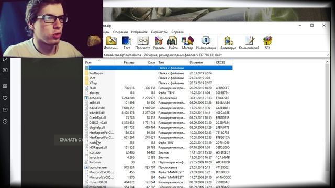Click the type Файл "BIN" cell
Viewport: 335px width, 188px height.
pos(166,143)
